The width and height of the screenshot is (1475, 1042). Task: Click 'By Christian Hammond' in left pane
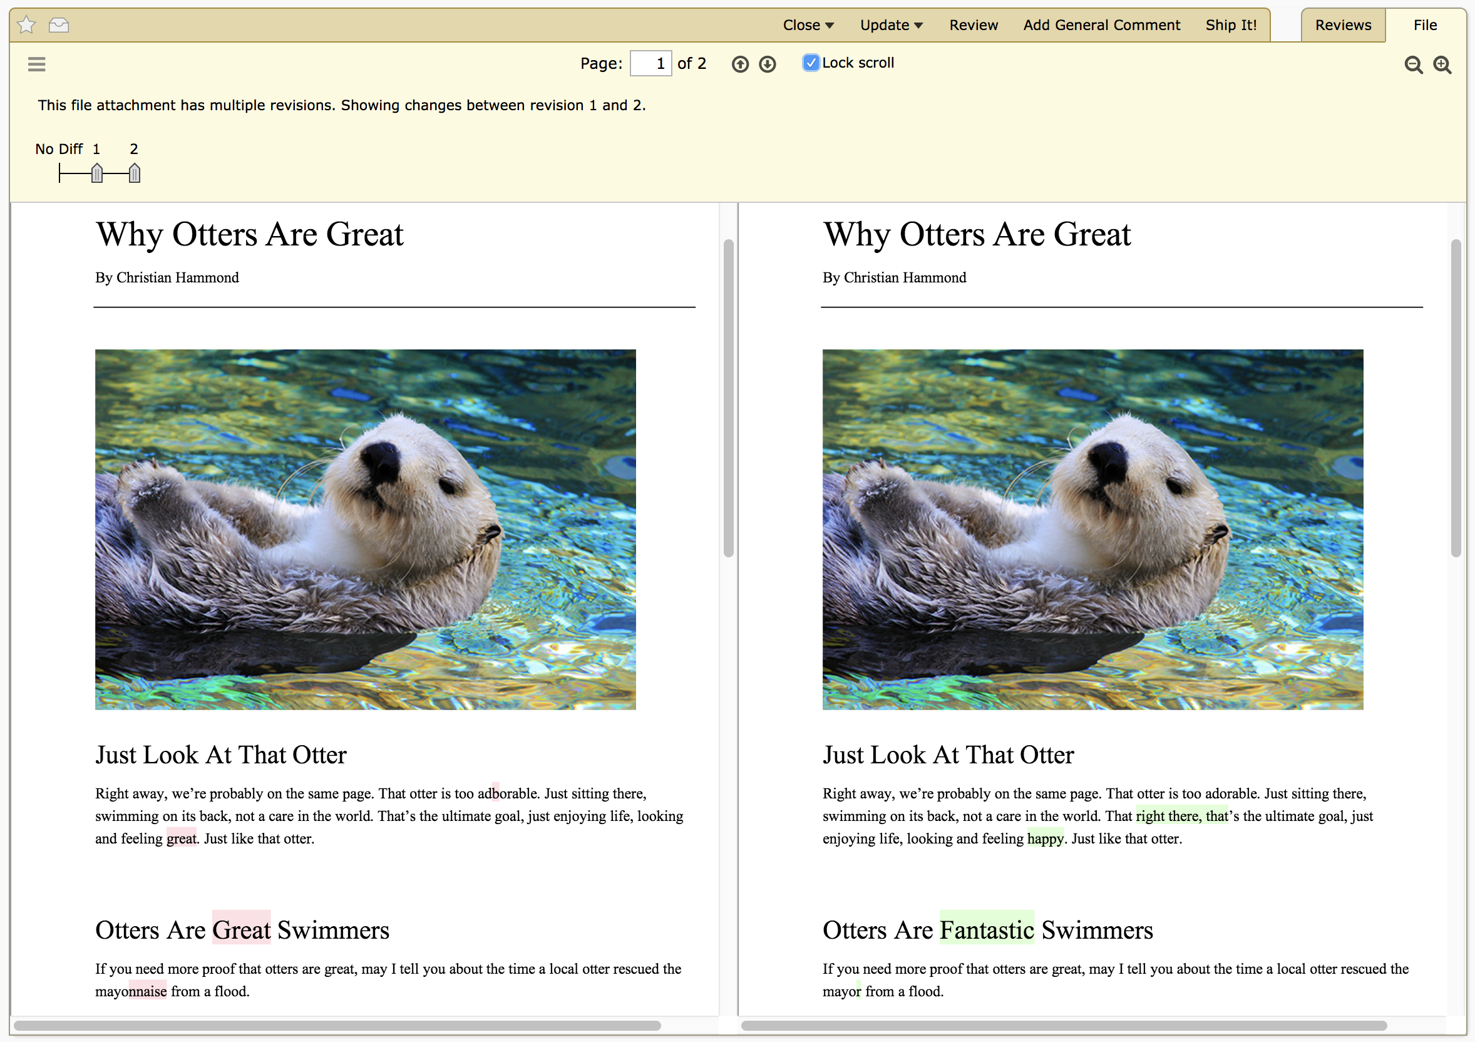(x=167, y=277)
